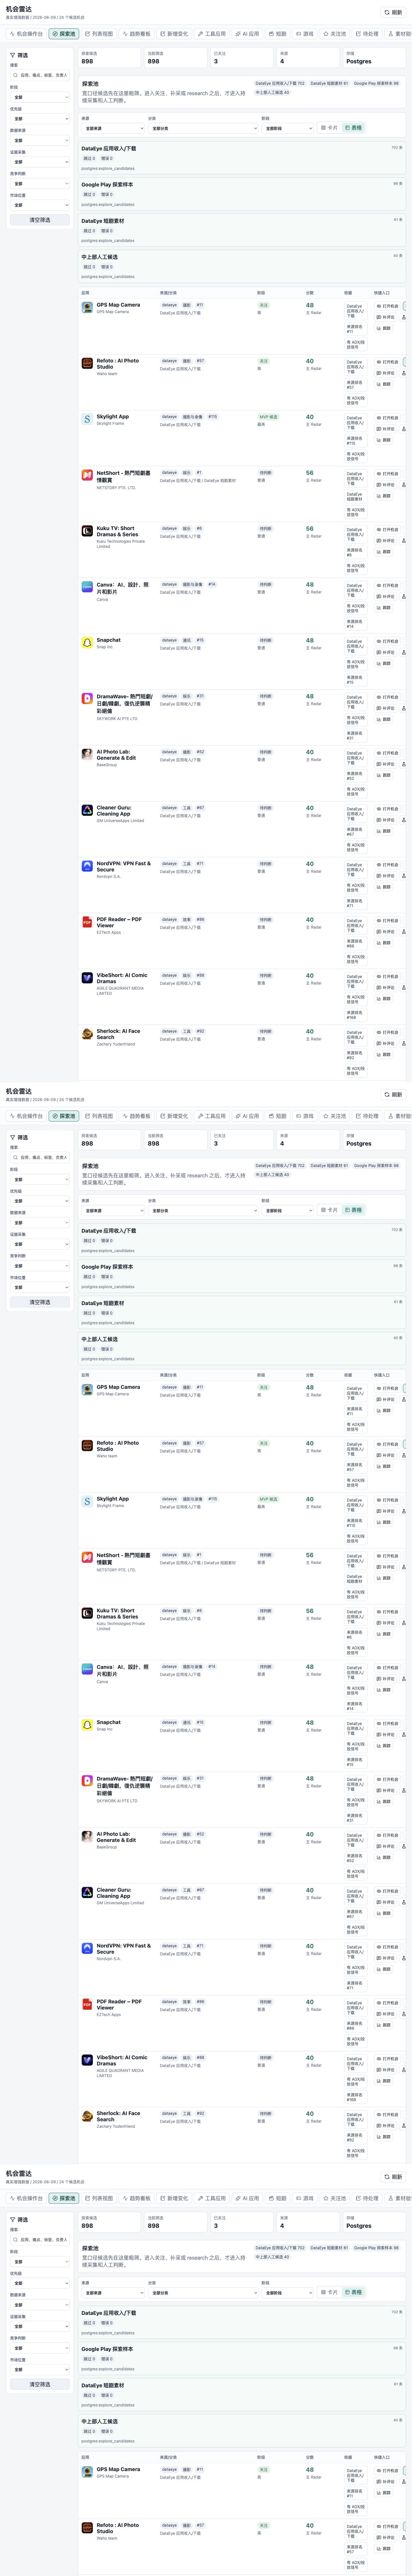Open 列表视图 tab in top page copy

[x=99, y=34]
